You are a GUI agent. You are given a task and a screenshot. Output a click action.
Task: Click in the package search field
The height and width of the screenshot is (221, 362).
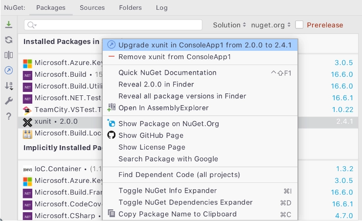pos(113,24)
